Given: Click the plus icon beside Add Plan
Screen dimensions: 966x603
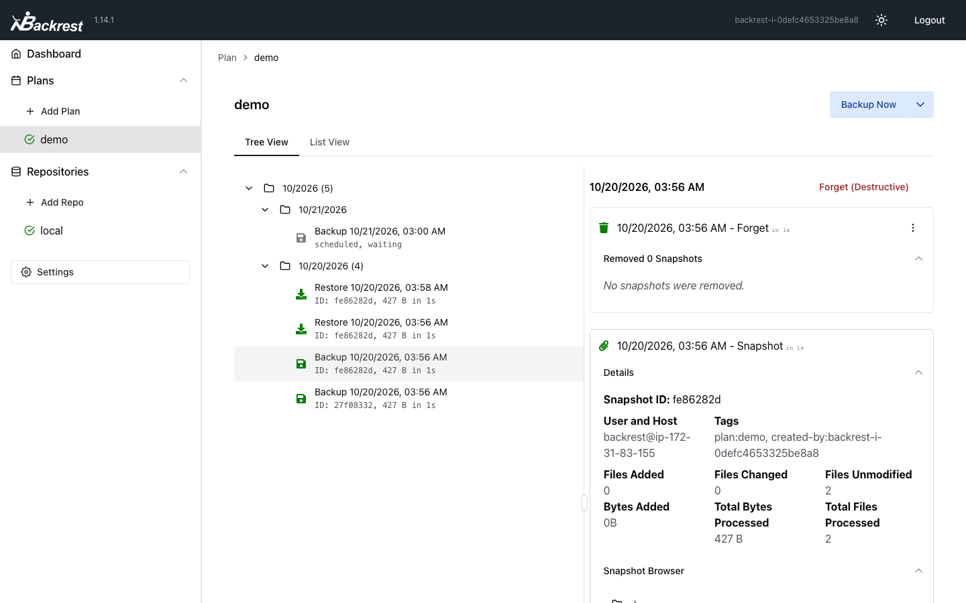Looking at the screenshot, I should 30,111.
